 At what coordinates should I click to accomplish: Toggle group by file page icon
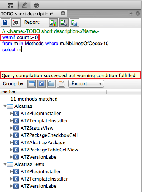61,84
